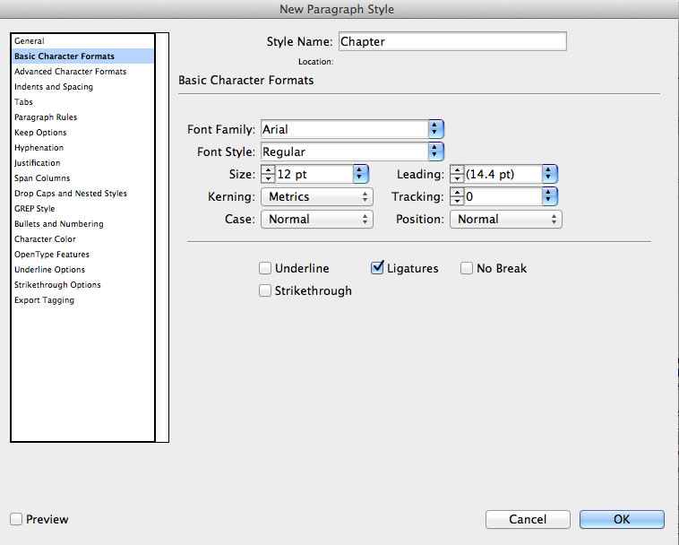Click OK to create the style
Image resolution: width=679 pixels, height=545 pixels.
tap(622, 519)
